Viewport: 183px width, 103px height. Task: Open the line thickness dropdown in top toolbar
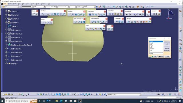point(57,7)
